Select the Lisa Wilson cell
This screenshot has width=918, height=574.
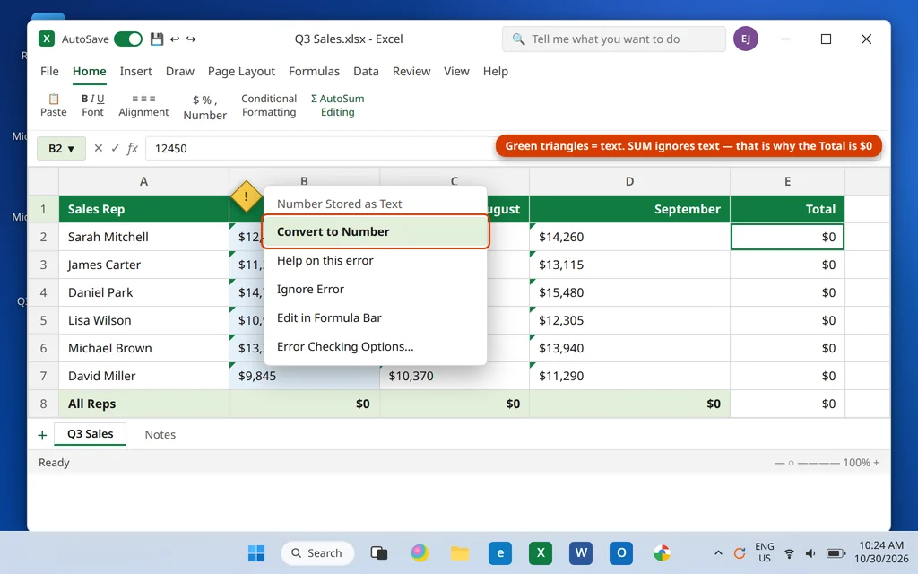click(x=143, y=320)
